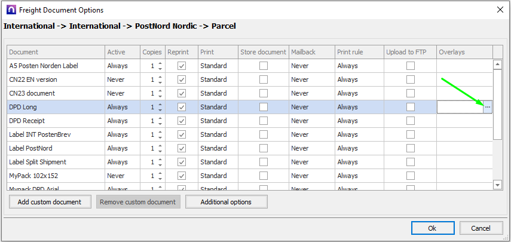Open Mailback option for Label INT PostenBrev

coord(311,134)
